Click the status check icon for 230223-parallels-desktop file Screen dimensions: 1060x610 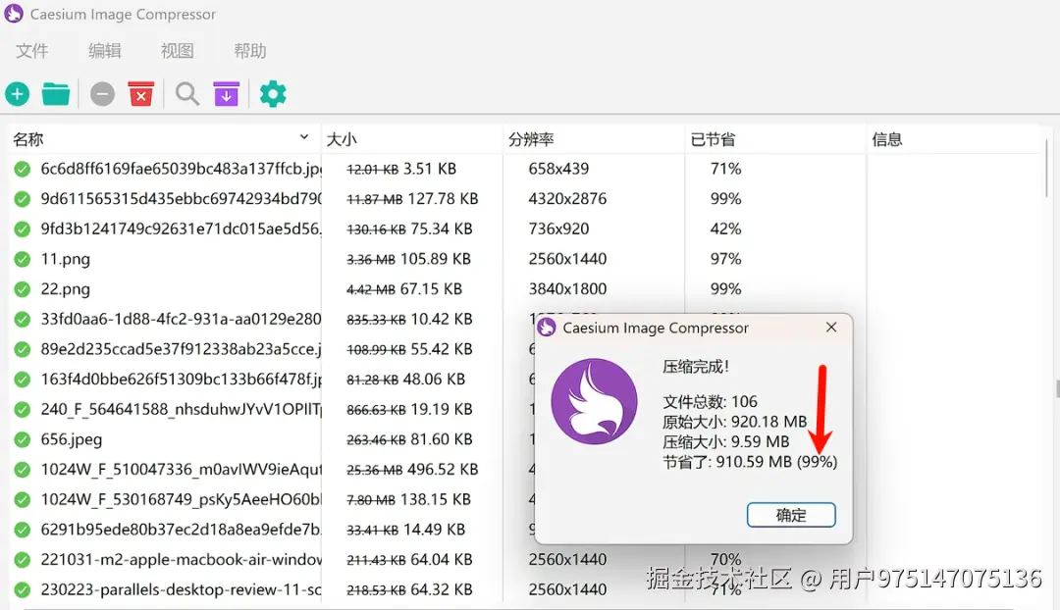[x=23, y=589]
